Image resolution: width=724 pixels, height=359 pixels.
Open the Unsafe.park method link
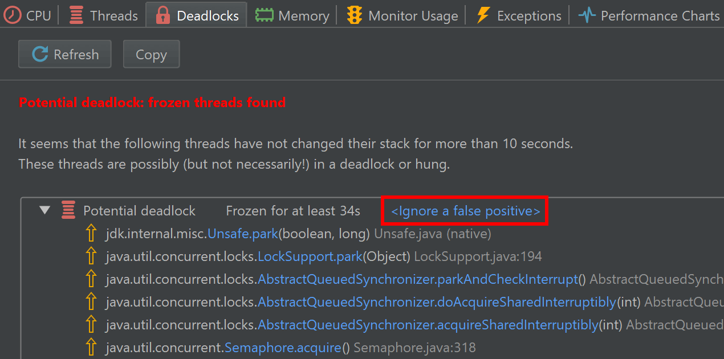click(242, 234)
